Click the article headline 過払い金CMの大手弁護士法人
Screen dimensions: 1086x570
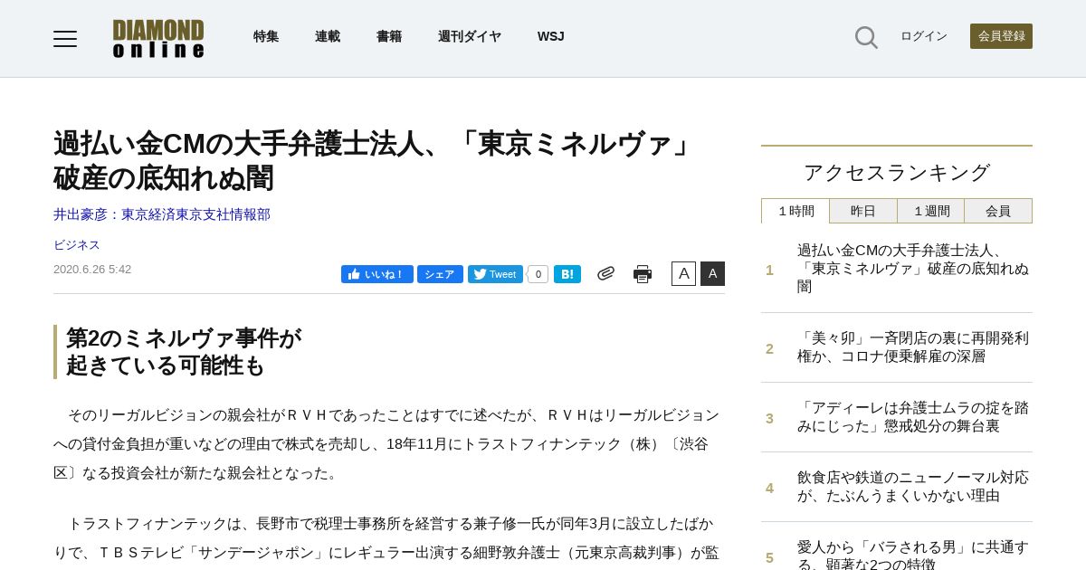tap(376, 161)
